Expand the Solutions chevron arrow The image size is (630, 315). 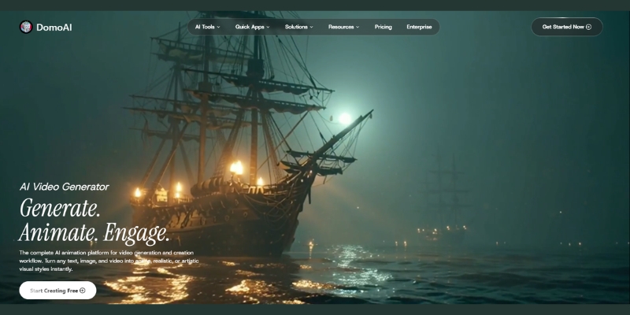[x=311, y=27]
